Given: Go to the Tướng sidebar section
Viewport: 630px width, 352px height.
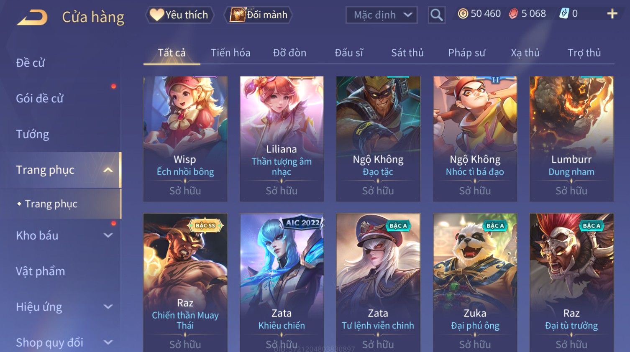Looking at the screenshot, I should tap(33, 134).
